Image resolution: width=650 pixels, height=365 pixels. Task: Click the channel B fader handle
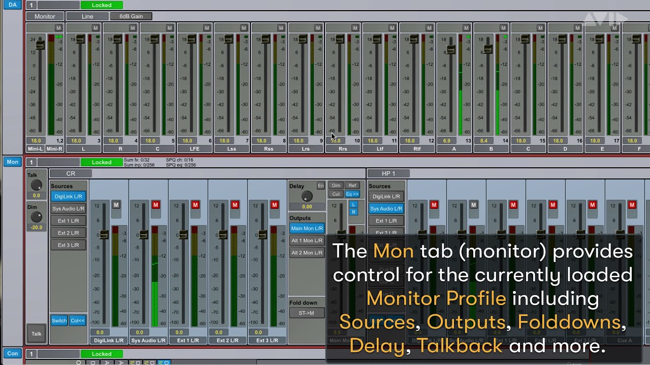click(488, 49)
